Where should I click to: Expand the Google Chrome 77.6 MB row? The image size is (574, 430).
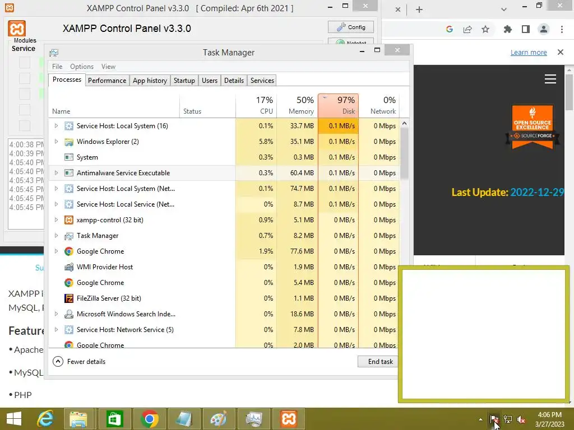coord(56,251)
